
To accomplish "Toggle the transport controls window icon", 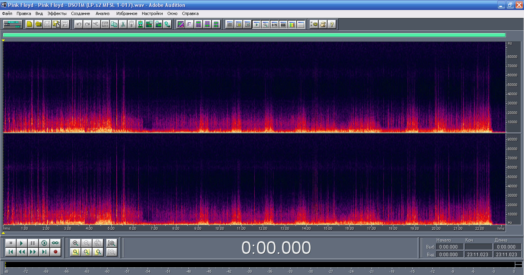I will pos(257,24).
